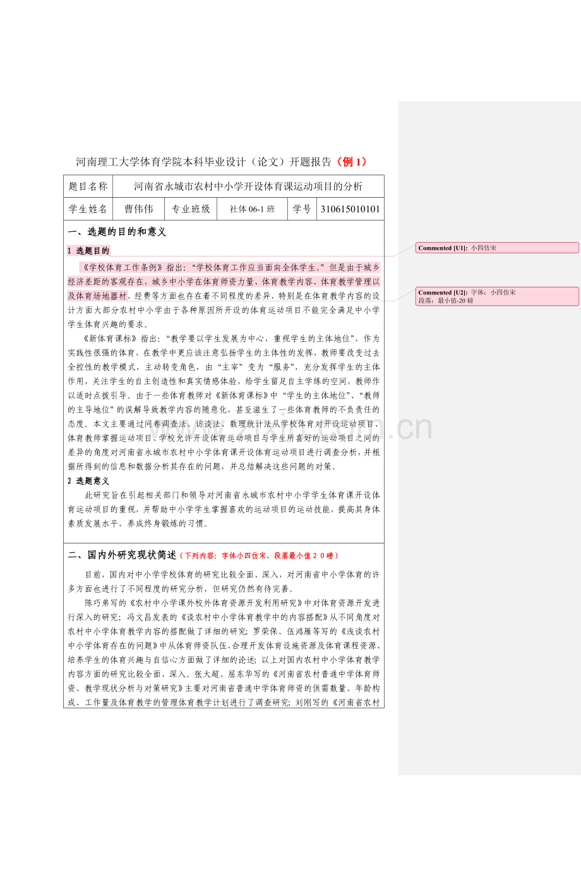The width and height of the screenshot is (581, 877).
Task: Select the student name 曹伟伟 cell
Action: pyautogui.click(x=139, y=209)
